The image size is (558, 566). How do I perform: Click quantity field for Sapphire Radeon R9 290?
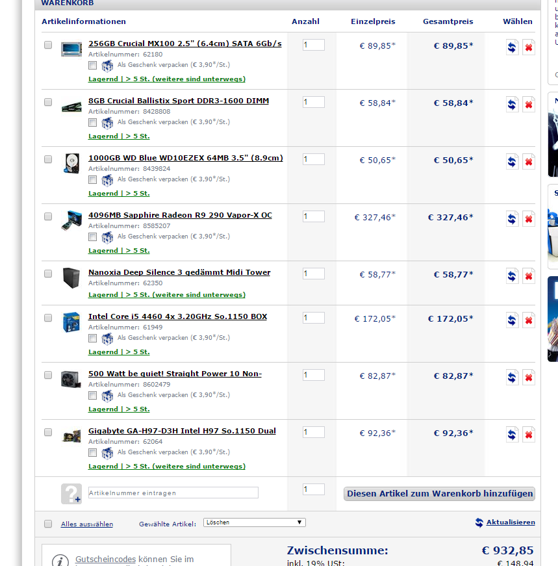coord(313,216)
